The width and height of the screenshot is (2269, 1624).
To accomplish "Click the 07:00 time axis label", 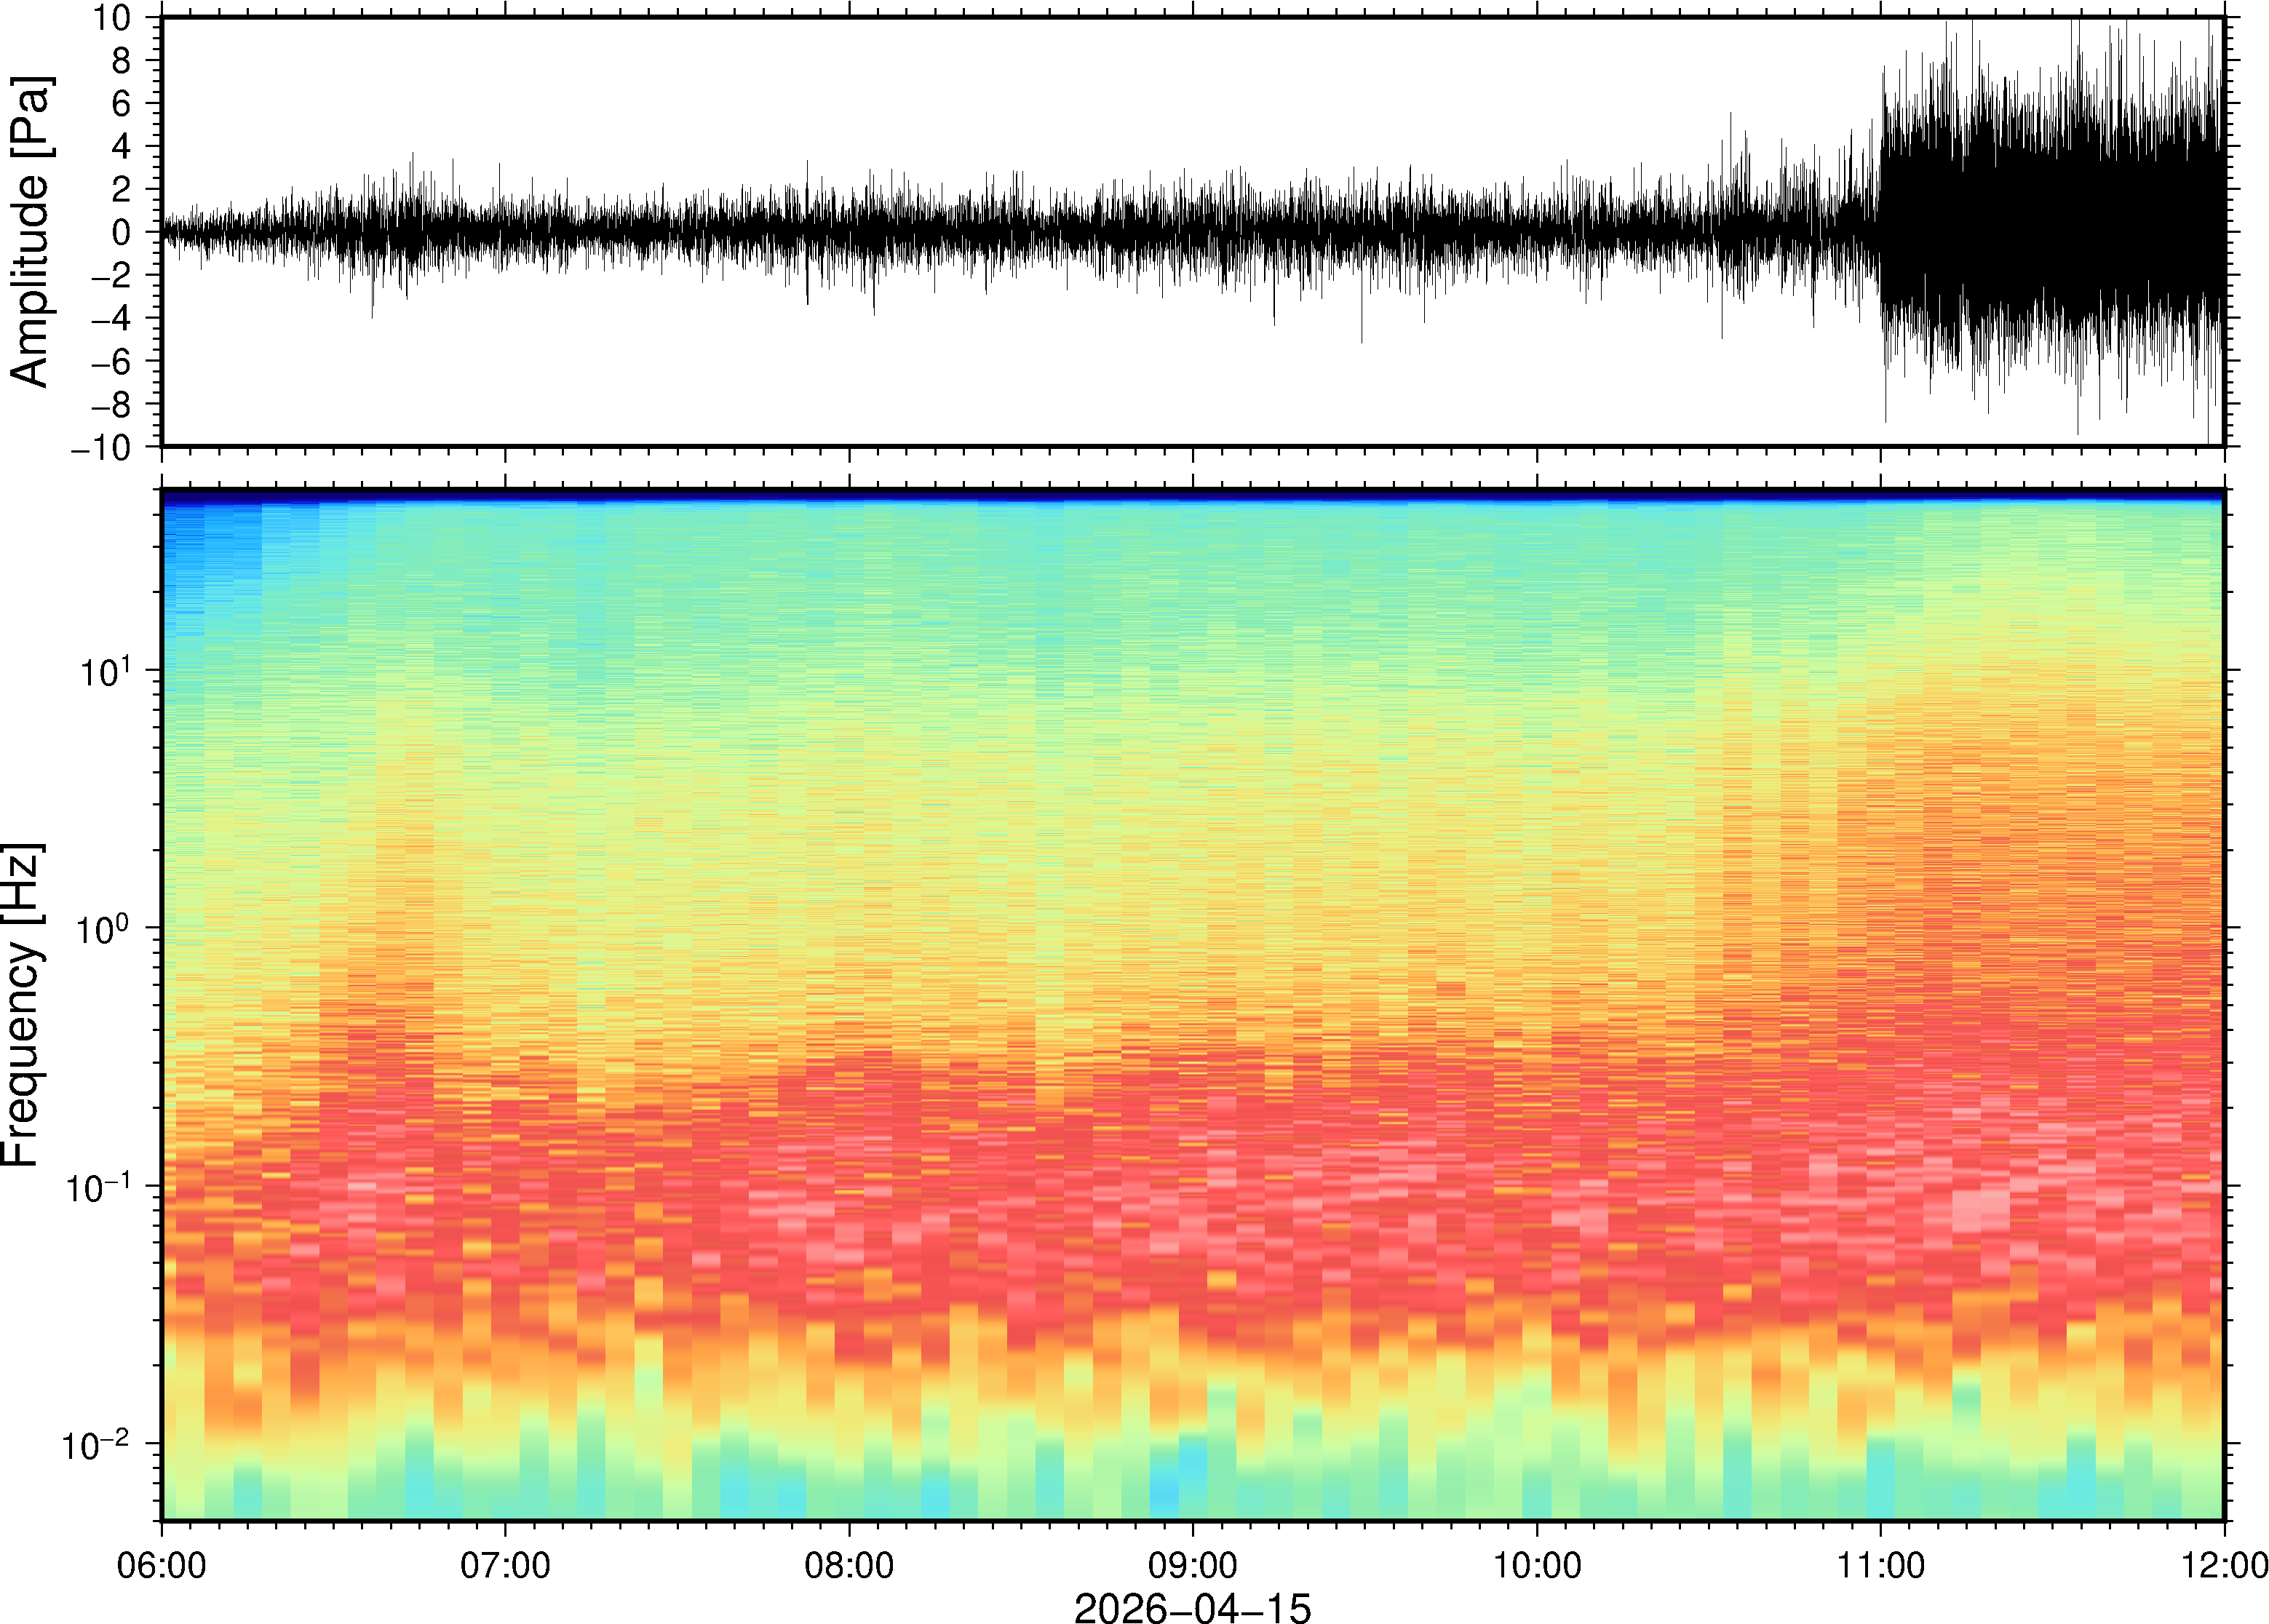I will click(x=505, y=1565).
